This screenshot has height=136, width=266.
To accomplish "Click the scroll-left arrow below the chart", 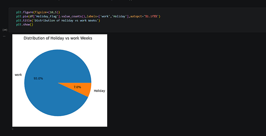I will tap(12, 129).
